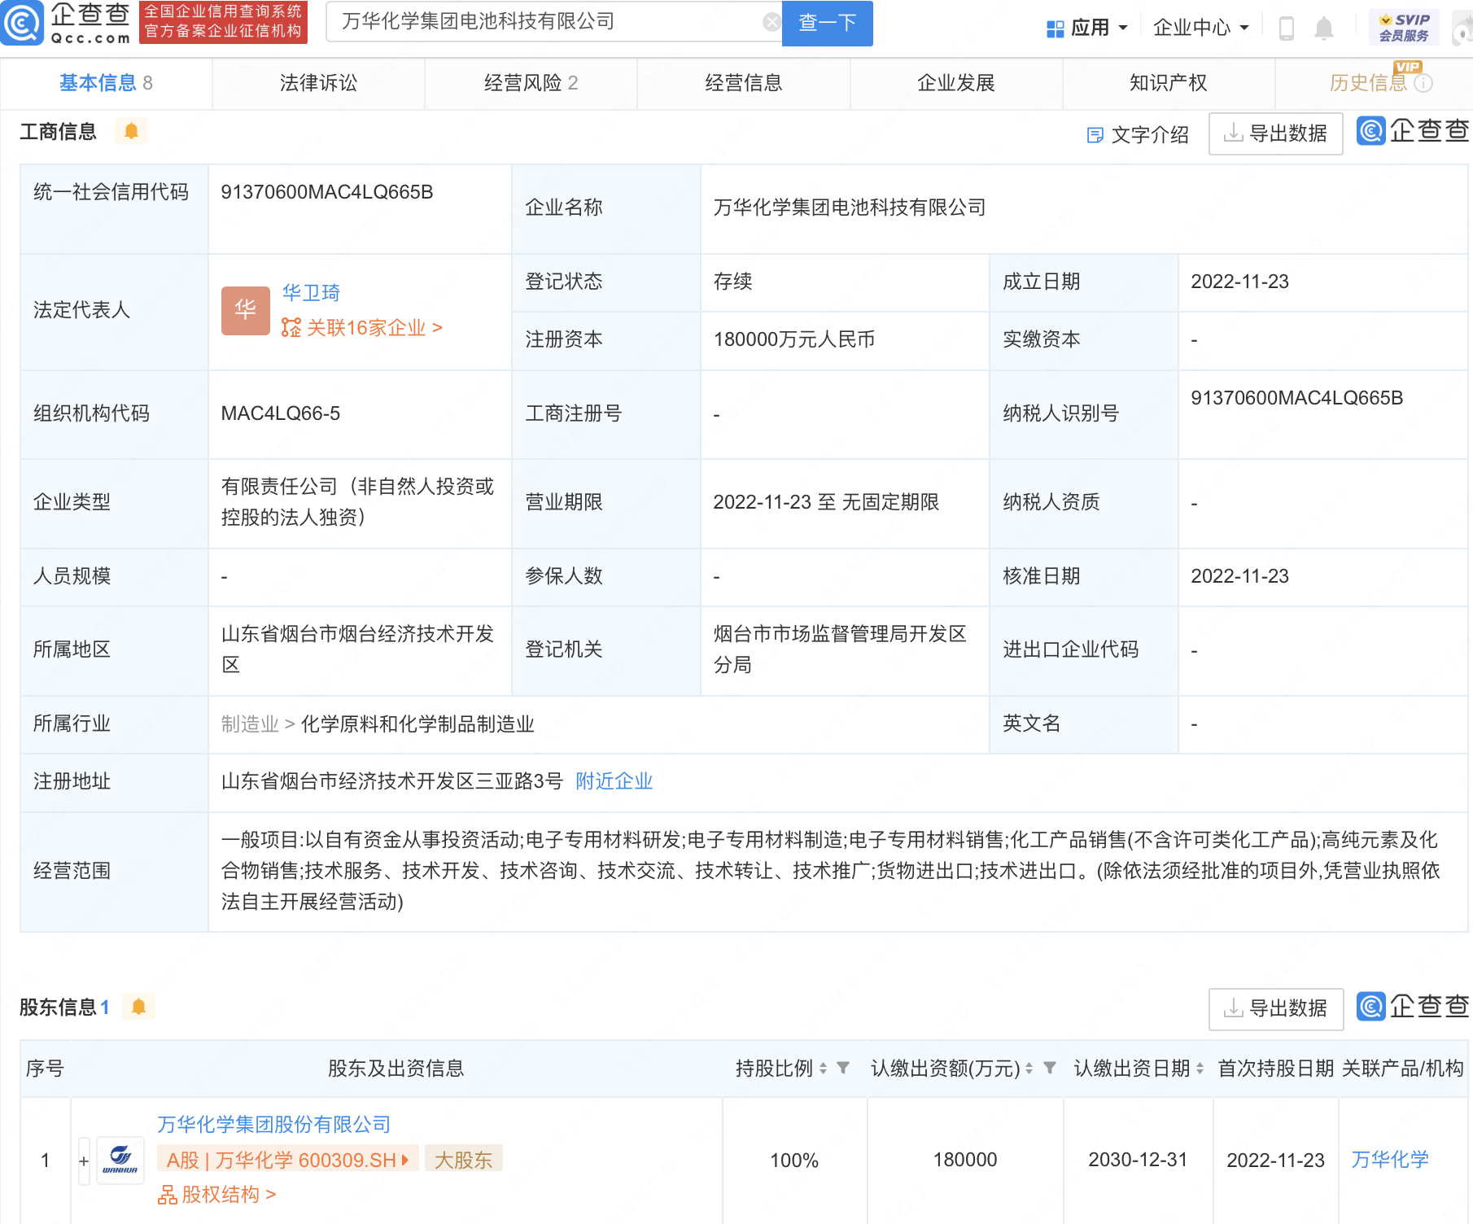Expand the shareholder row with plus button
Screen dimensions: 1473x1224
point(84,1161)
